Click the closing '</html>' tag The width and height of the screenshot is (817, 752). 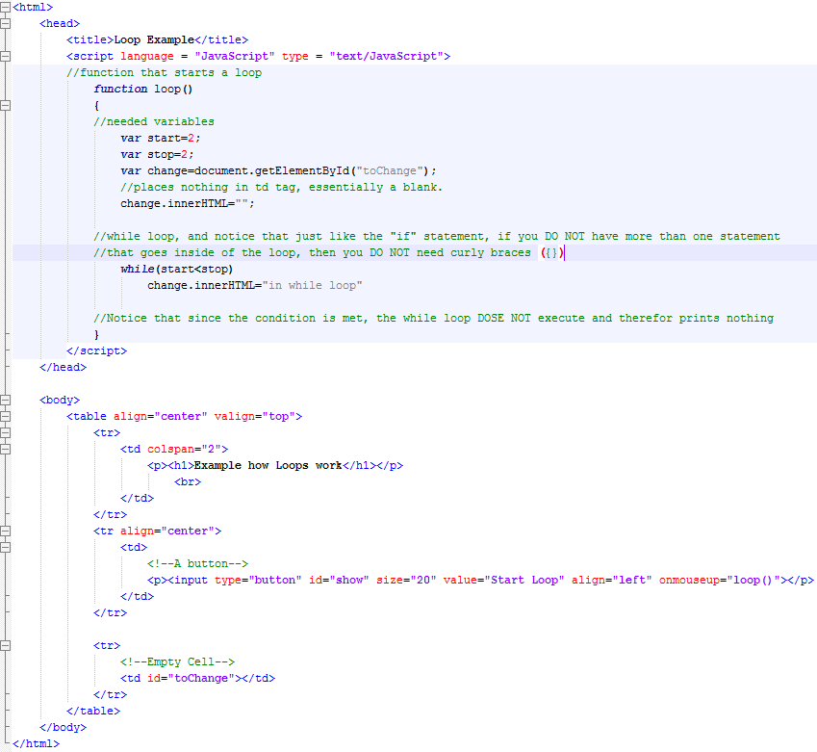click(36, 743)
